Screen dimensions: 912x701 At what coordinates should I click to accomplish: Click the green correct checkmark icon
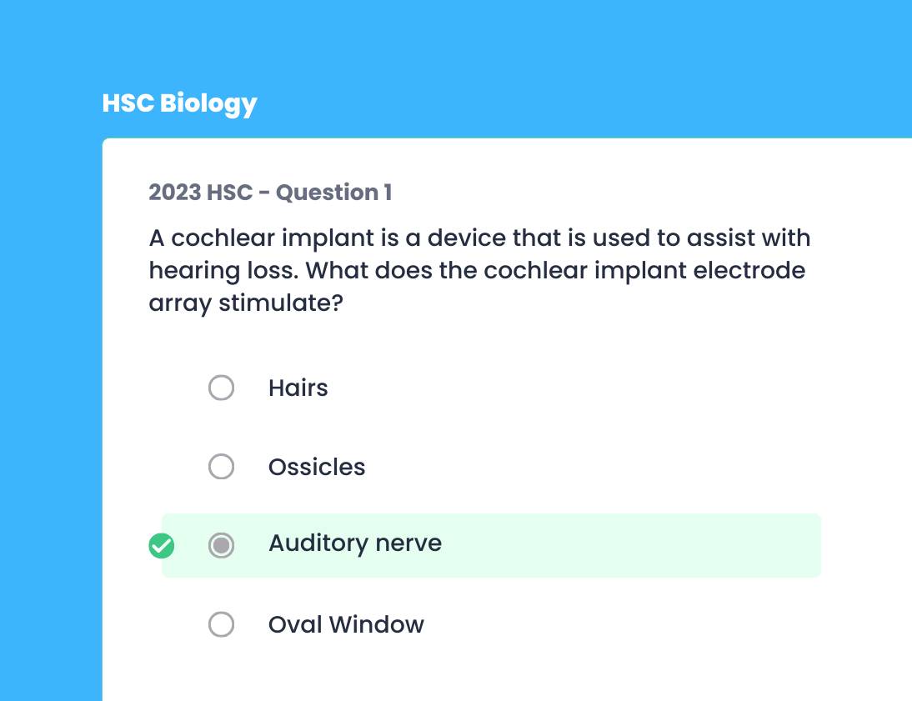pyautogui.click(x=161, y=546)
